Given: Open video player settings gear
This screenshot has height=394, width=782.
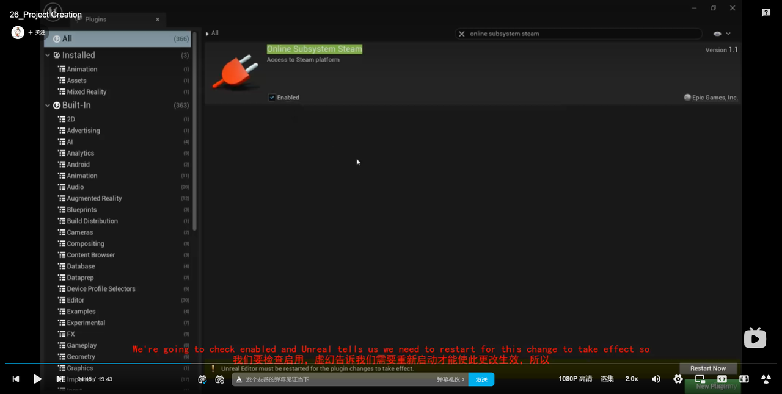Looking at the screenshot, I should [x=678, y=379].
